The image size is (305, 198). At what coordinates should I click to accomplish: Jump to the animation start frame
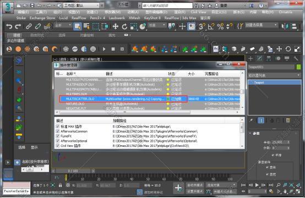pos(243,185)
